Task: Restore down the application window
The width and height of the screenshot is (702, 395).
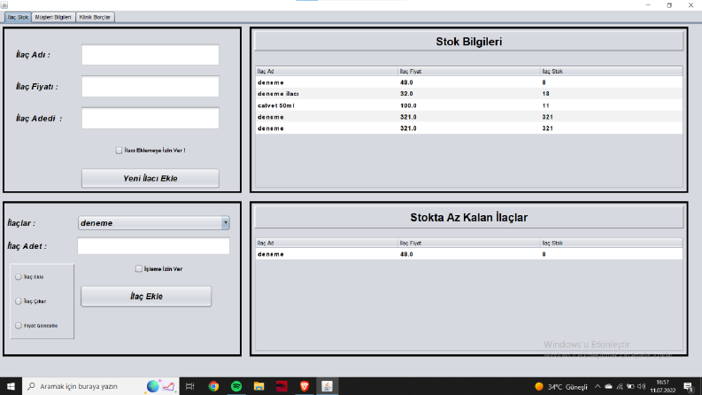Action: pyautogui.click(x=669, y=5)
